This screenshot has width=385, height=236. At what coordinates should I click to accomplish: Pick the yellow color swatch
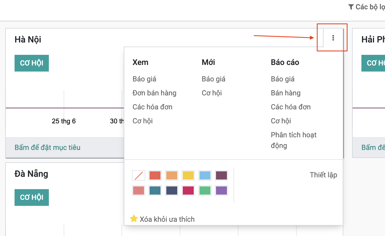coord(188,175)
